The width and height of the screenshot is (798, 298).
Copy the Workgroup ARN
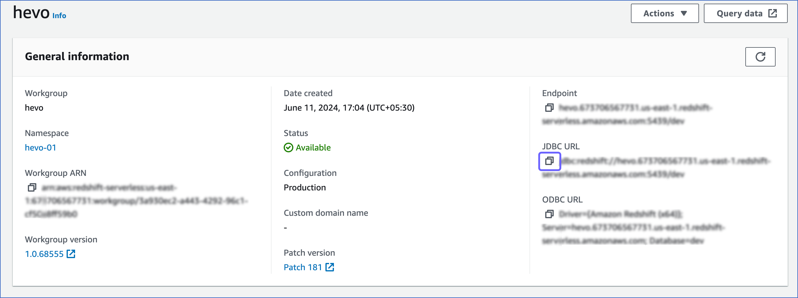32,187
